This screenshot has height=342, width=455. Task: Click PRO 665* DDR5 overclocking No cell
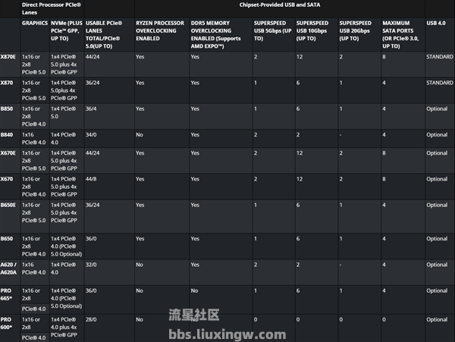coord(194,290)
